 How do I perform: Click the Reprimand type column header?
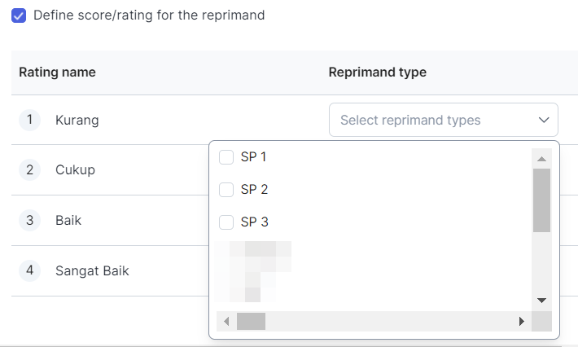[x=378, y=72]
